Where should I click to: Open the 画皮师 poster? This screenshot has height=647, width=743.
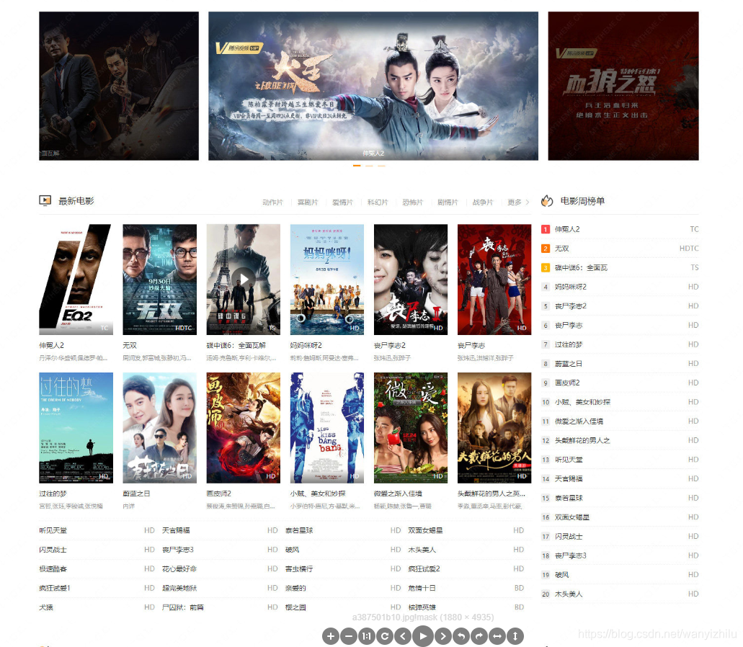[244, 428]
